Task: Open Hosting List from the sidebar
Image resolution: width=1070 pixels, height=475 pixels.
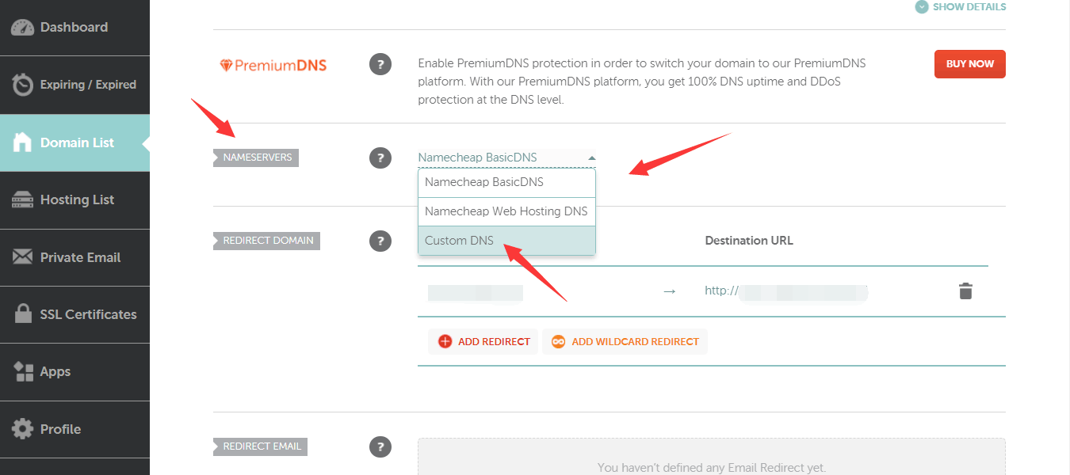Action: (x=76, y=200)
